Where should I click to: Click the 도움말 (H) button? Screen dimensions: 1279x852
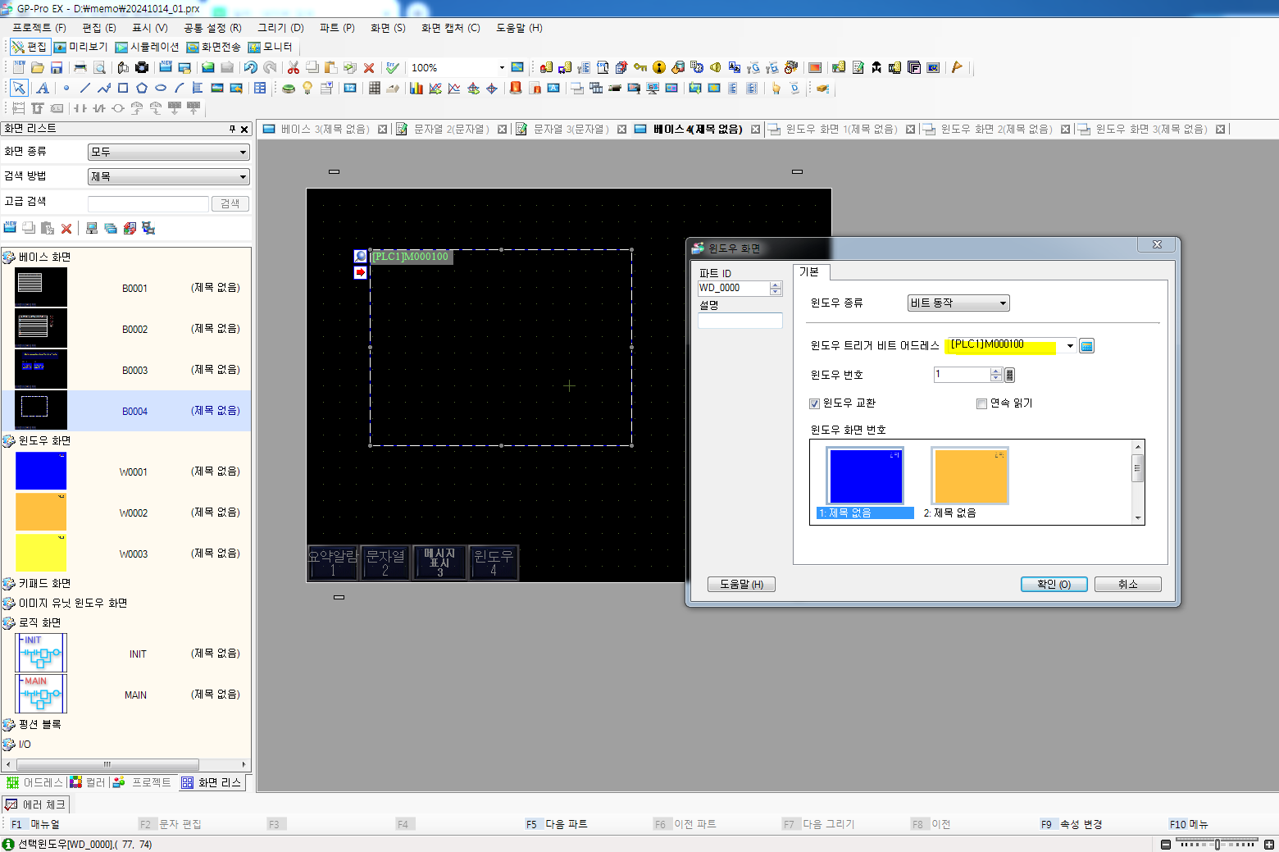741,584
